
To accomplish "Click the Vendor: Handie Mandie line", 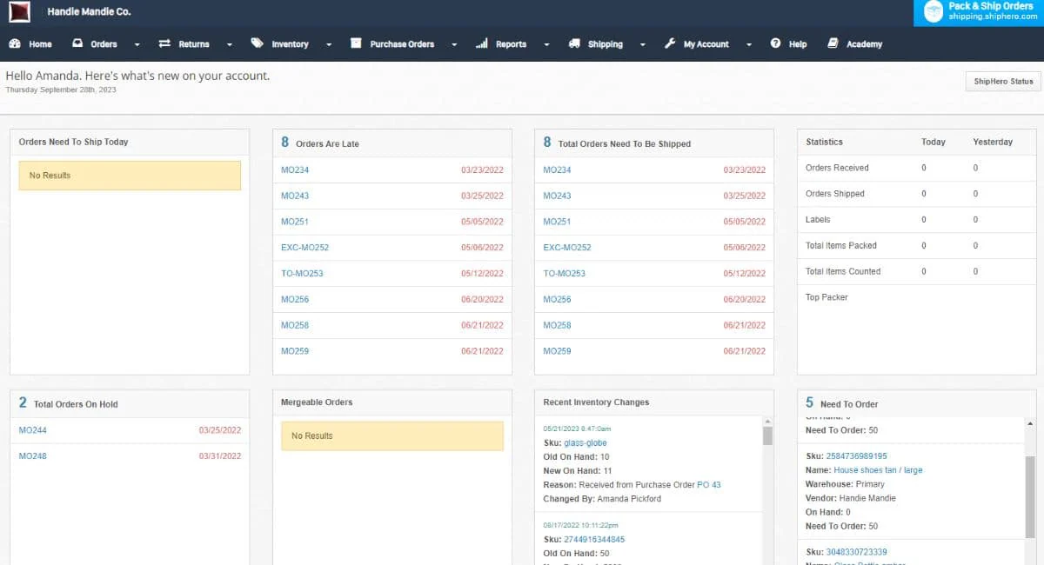I will [850, 498].
